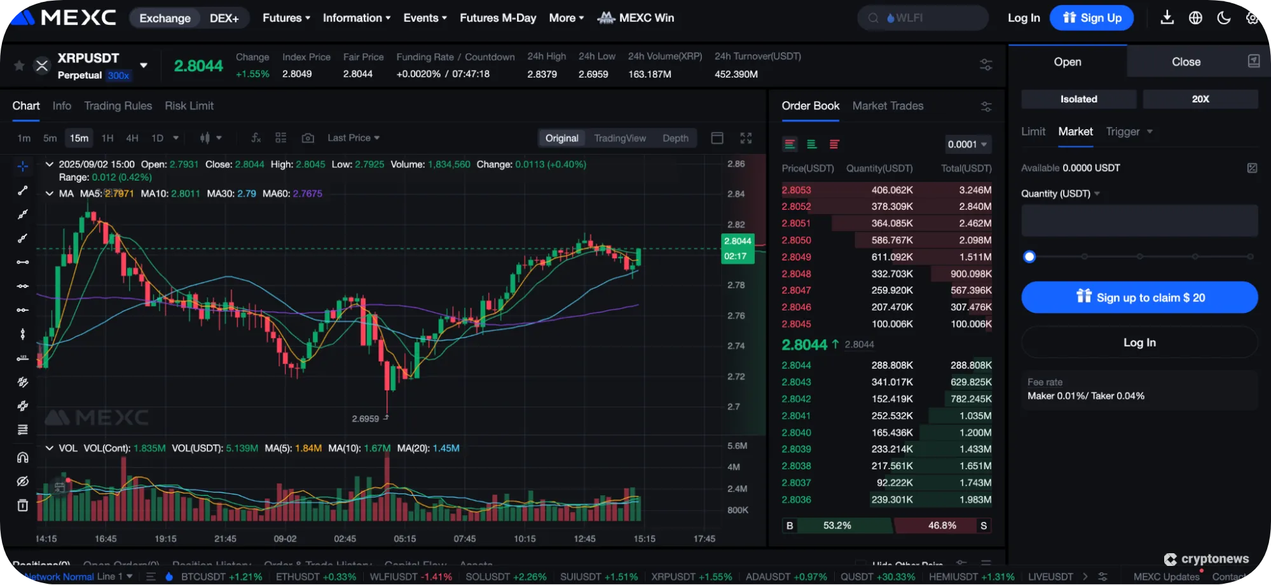Click the quantity percentage slider handle
The image size is (1271, 585).
click(x=1029, y=256)
